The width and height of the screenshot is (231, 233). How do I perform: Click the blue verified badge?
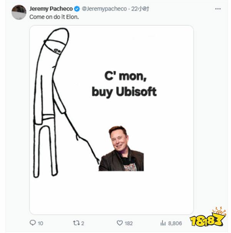77,9
